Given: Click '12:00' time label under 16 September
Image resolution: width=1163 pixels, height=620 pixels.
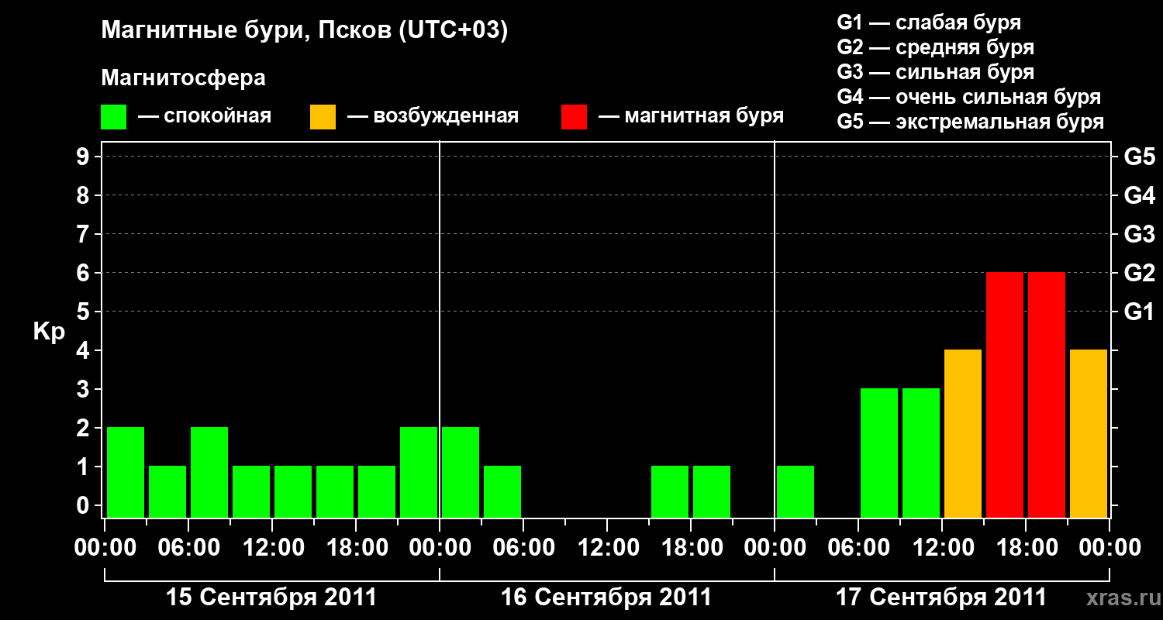Looking at the screenshot, I should pyautogui.click(x=607, y=548).
